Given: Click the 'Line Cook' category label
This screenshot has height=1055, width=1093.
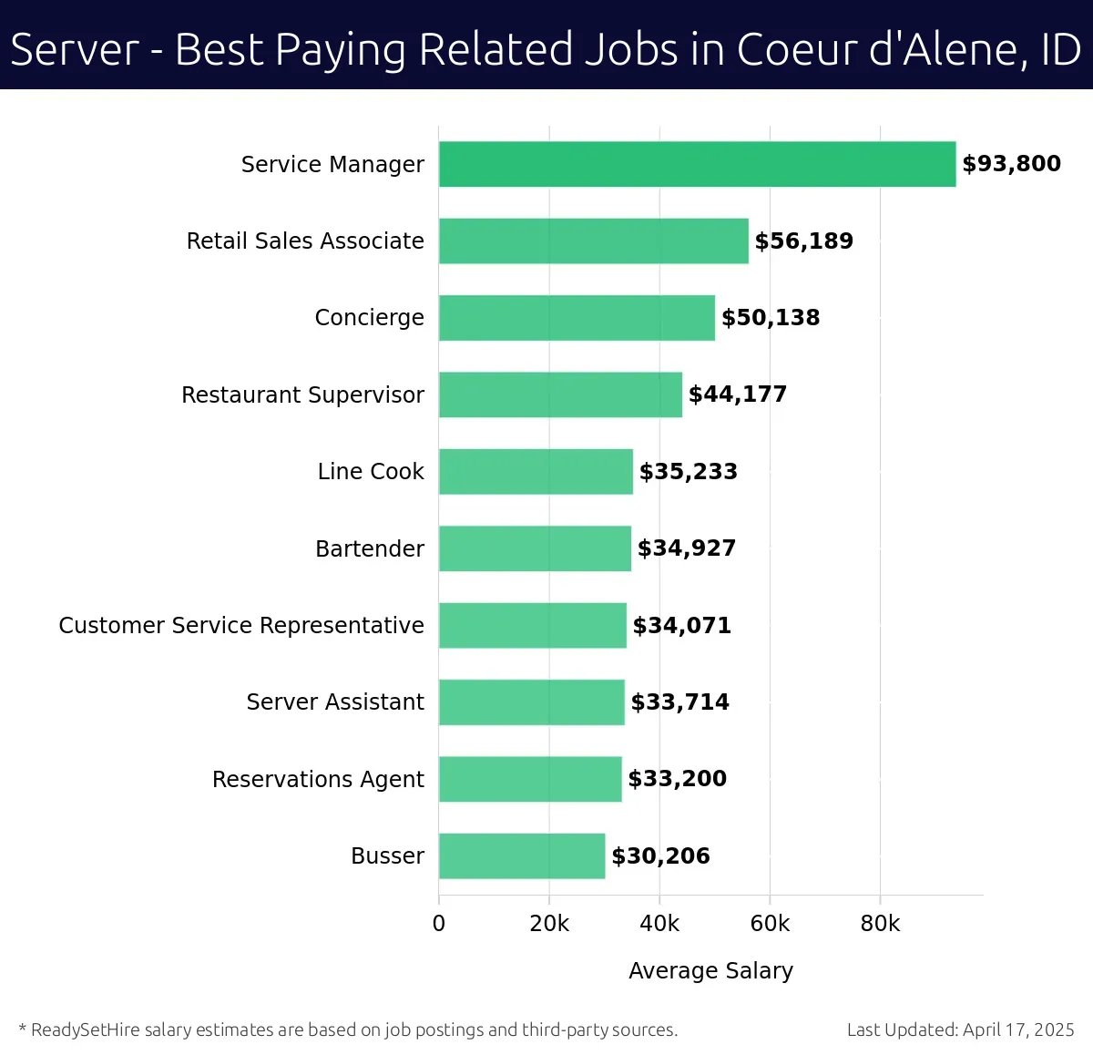Looking at the screenshot, I should 371,472.
